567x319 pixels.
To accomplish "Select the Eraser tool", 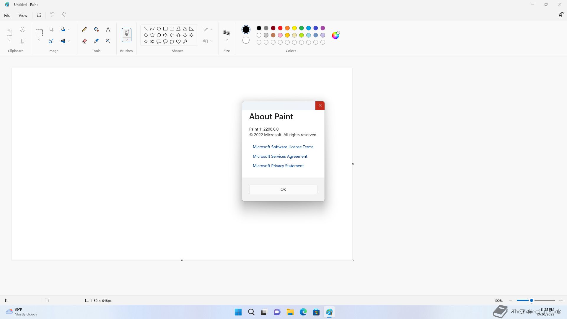I will click(x=84, y=41).
